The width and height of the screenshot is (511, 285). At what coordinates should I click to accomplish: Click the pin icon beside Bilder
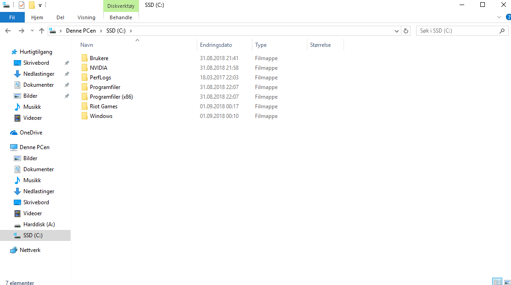pos(67,96)
